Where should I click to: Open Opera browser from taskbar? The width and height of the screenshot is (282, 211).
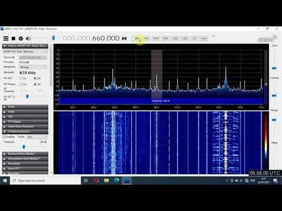click(96, 181)
